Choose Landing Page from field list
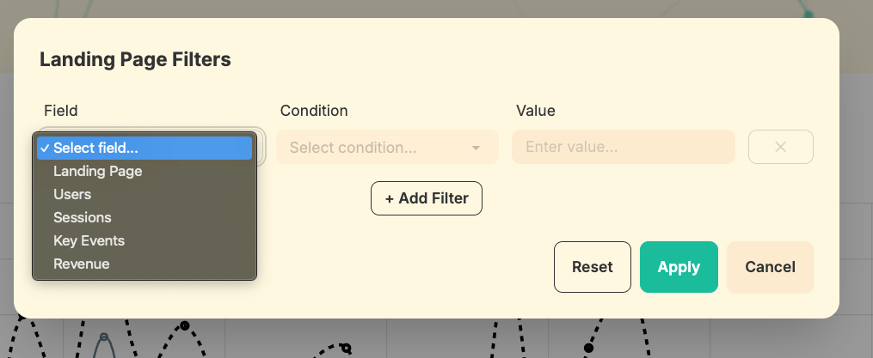The height and width of the screenshot is (358, 873). 97,171
